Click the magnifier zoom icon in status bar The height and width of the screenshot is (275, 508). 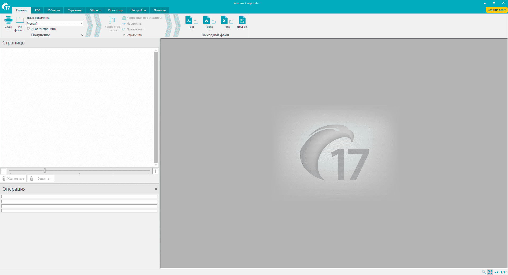[x=484, y=272]
